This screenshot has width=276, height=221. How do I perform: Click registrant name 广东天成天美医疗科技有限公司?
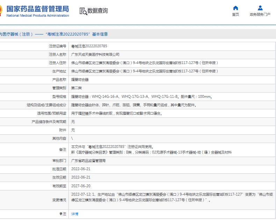(95, 55)
